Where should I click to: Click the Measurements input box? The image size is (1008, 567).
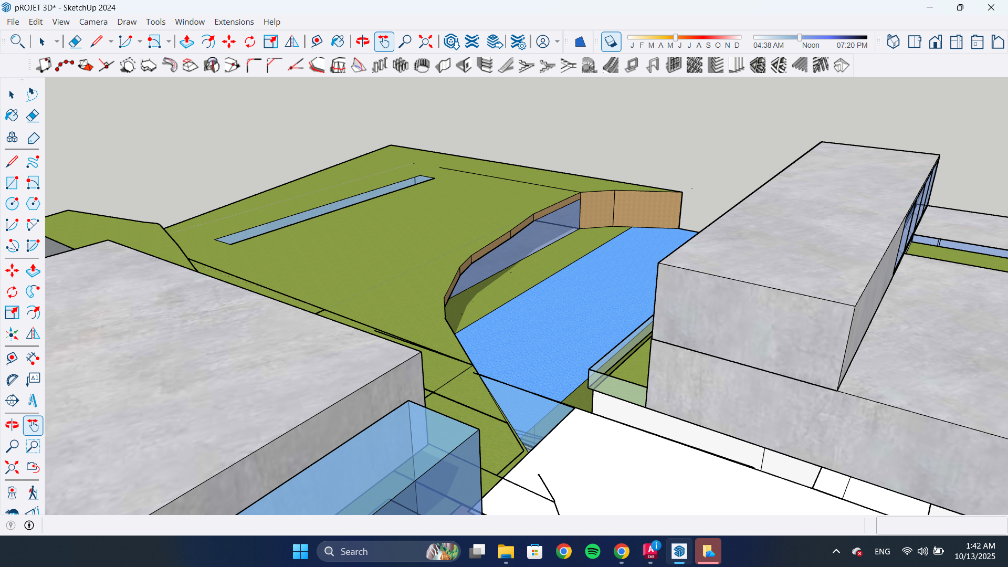[940, 525]
